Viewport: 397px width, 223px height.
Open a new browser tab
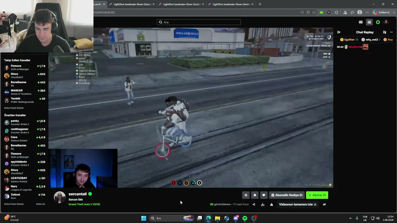tap(260, 4)
